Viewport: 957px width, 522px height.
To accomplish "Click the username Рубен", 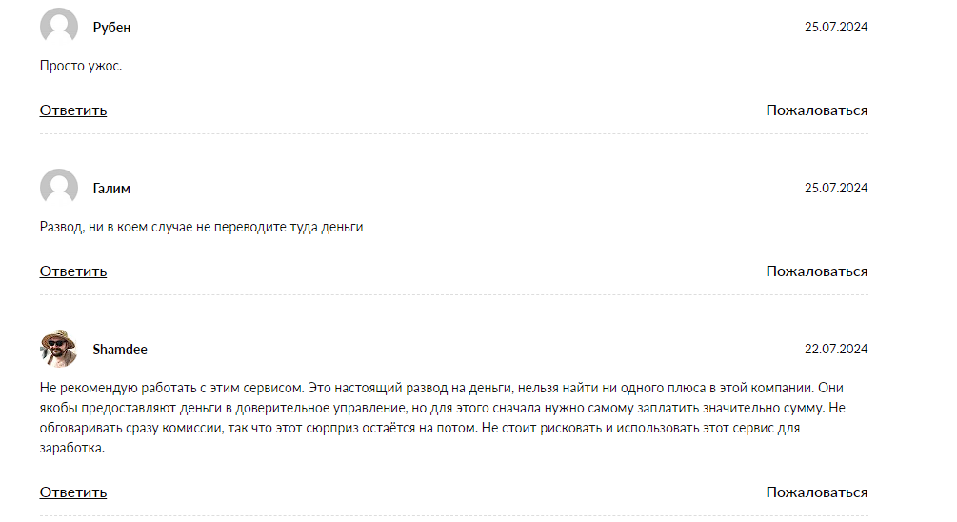I will (111, 28).
